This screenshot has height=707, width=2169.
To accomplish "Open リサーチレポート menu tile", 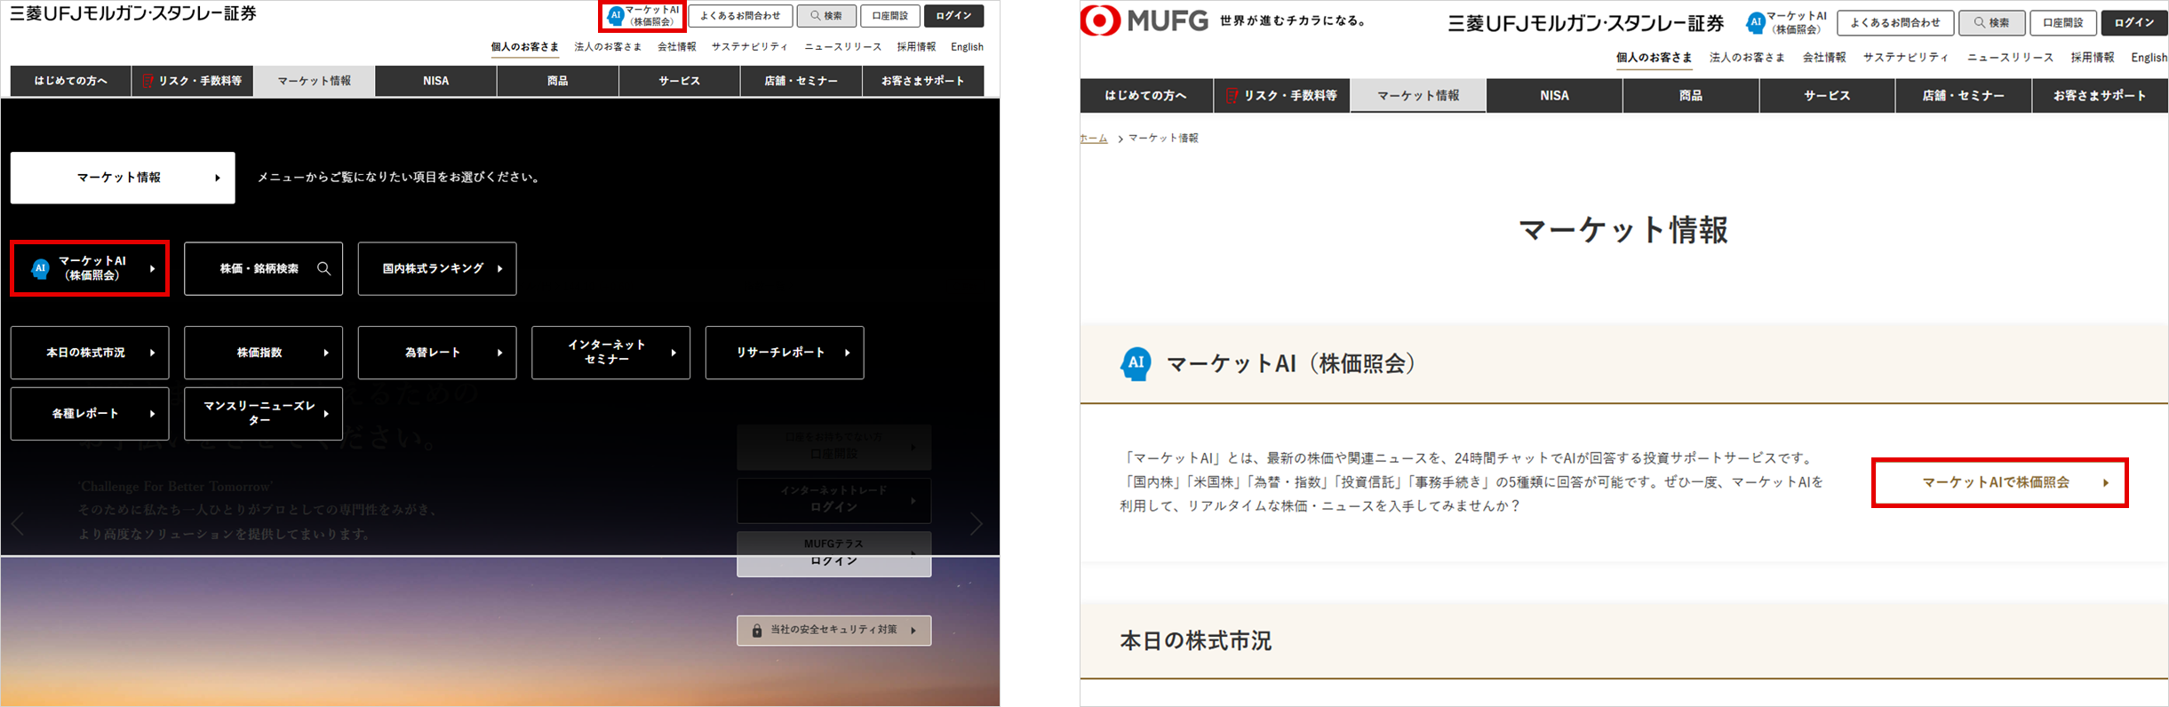I will click(785, 353).
